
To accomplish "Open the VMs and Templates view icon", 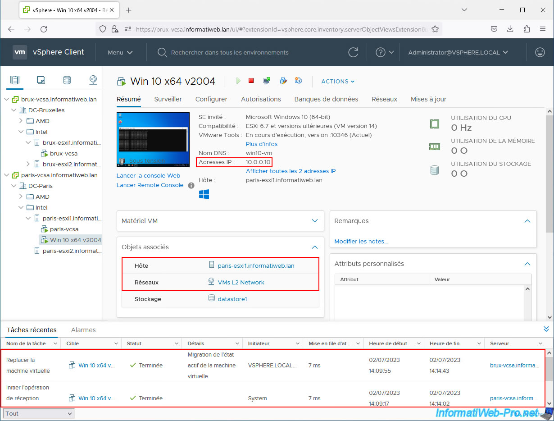I will tap(41, 80).
